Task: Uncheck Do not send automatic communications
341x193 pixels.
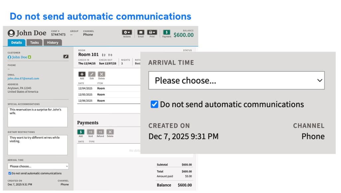Action: [x=154, y=104]
